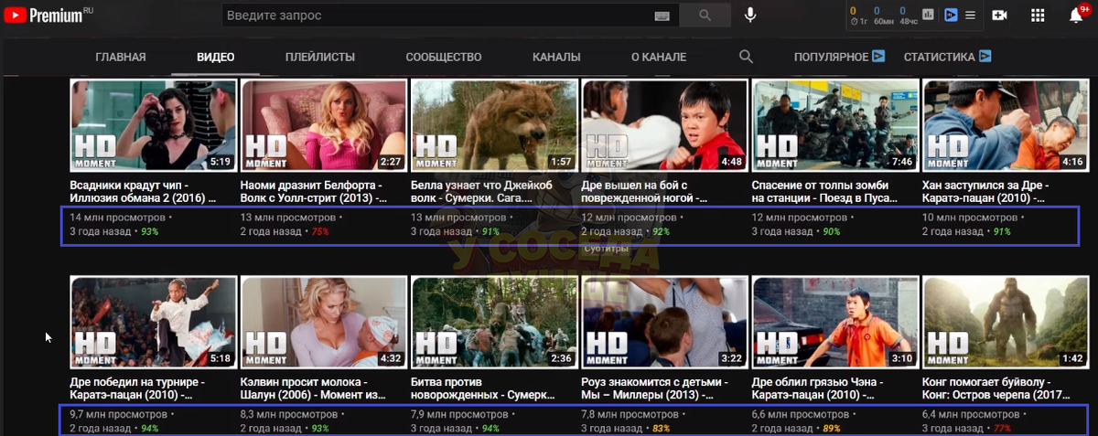This screenshot has height=436, width=1098.
Task: Open Наоми дразнит Белфорта video thumbnail
Action: [323, 125]
